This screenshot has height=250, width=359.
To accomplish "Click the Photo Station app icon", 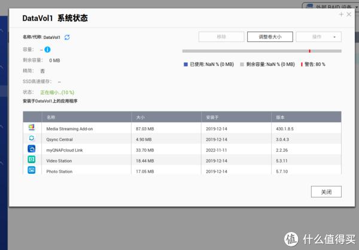I will coord(32,170).
